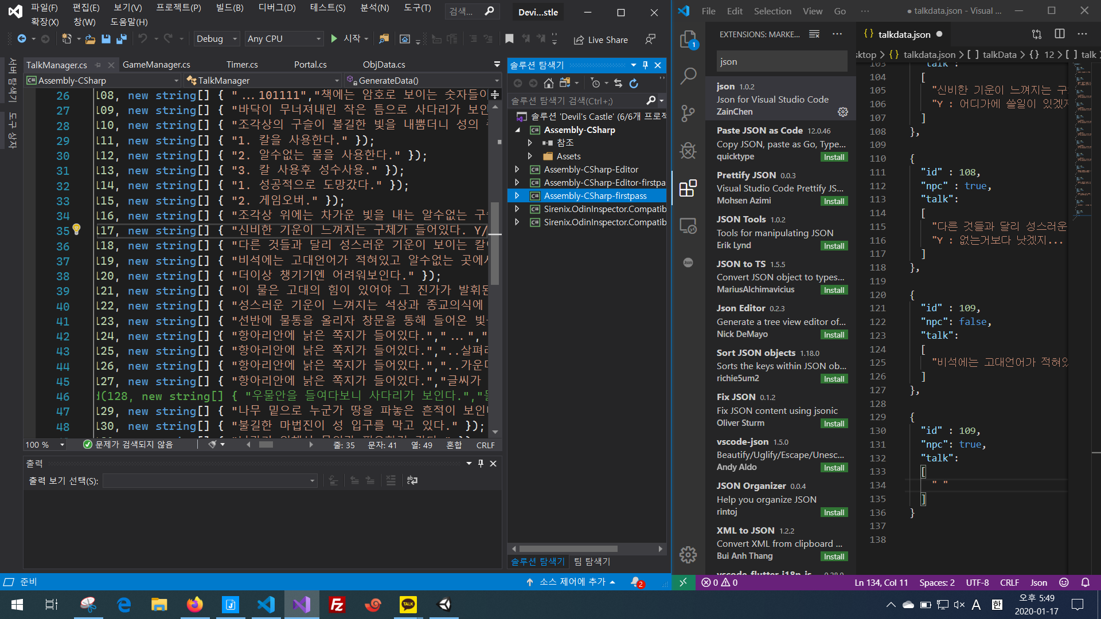Viewport: 1101px width, 619px height.
Task: Switch to the ObjData.cs tab
Action: [x=384, y=65]
